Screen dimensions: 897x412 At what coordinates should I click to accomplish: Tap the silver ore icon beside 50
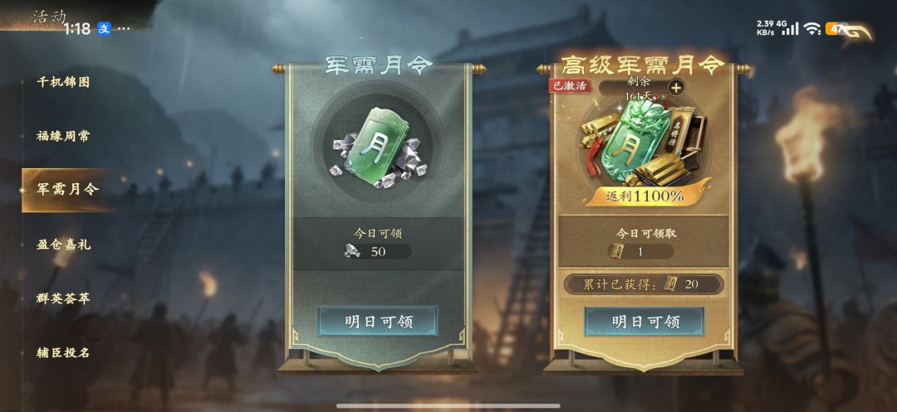point(352,251)
